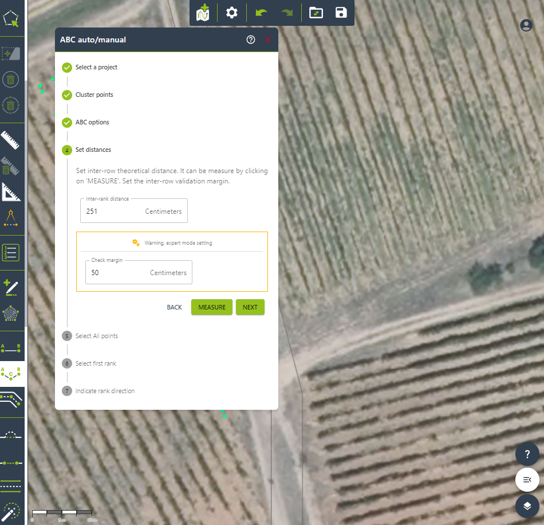Image resolution: width=544 pixels, height=525 pixels.
Task: Click the white ruler measure tool
Action: click(11, 140)
